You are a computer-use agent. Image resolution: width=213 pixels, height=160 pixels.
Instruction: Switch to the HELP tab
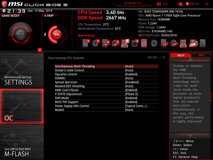181,55
